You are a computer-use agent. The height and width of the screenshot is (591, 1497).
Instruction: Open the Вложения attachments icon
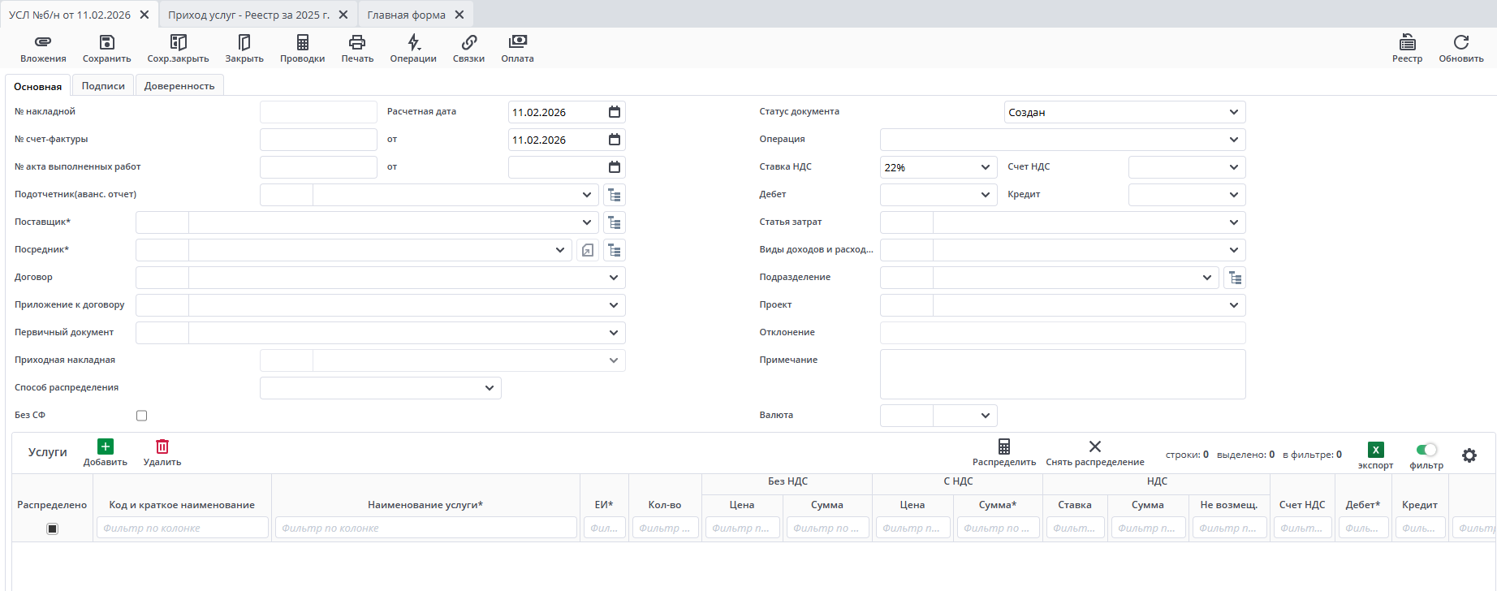click(43, 42)
